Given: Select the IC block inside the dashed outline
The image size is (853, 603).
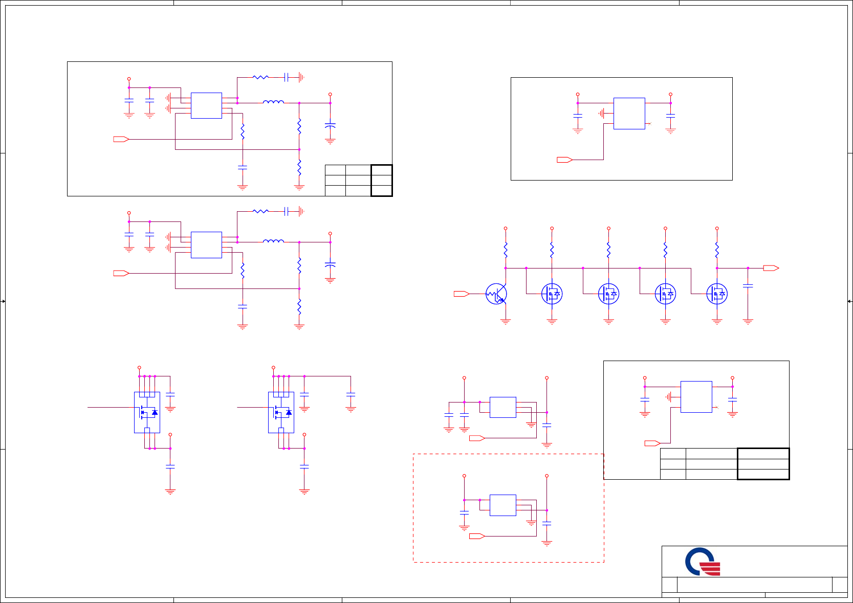Looking at the screenshot, I should click(503, 505).
